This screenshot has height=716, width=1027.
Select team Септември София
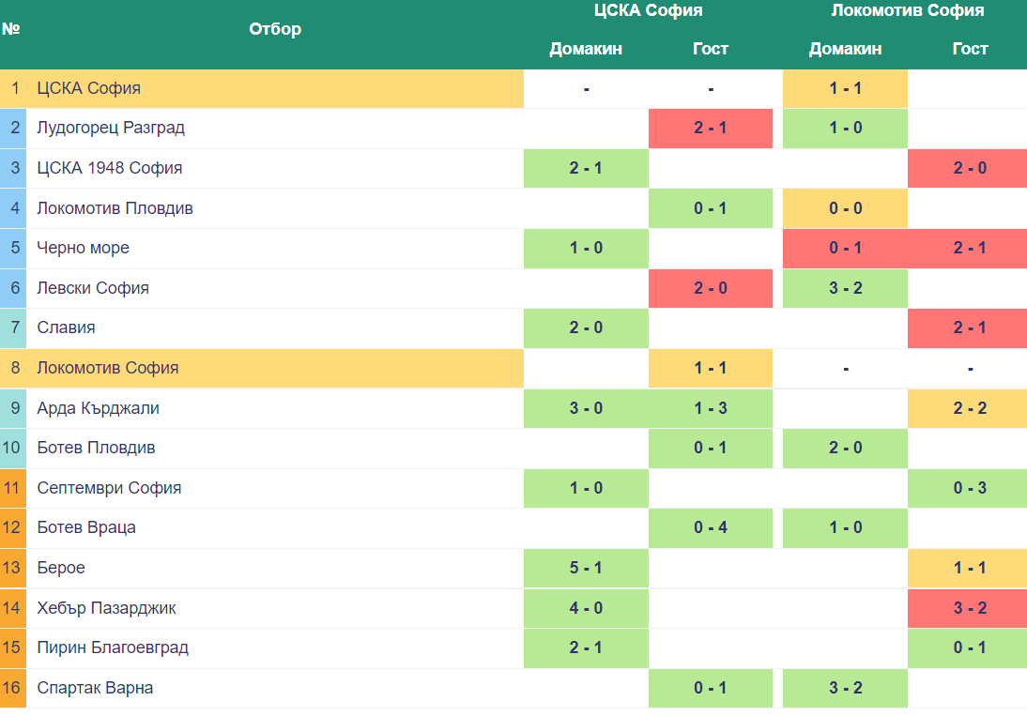tap(110, 488)
